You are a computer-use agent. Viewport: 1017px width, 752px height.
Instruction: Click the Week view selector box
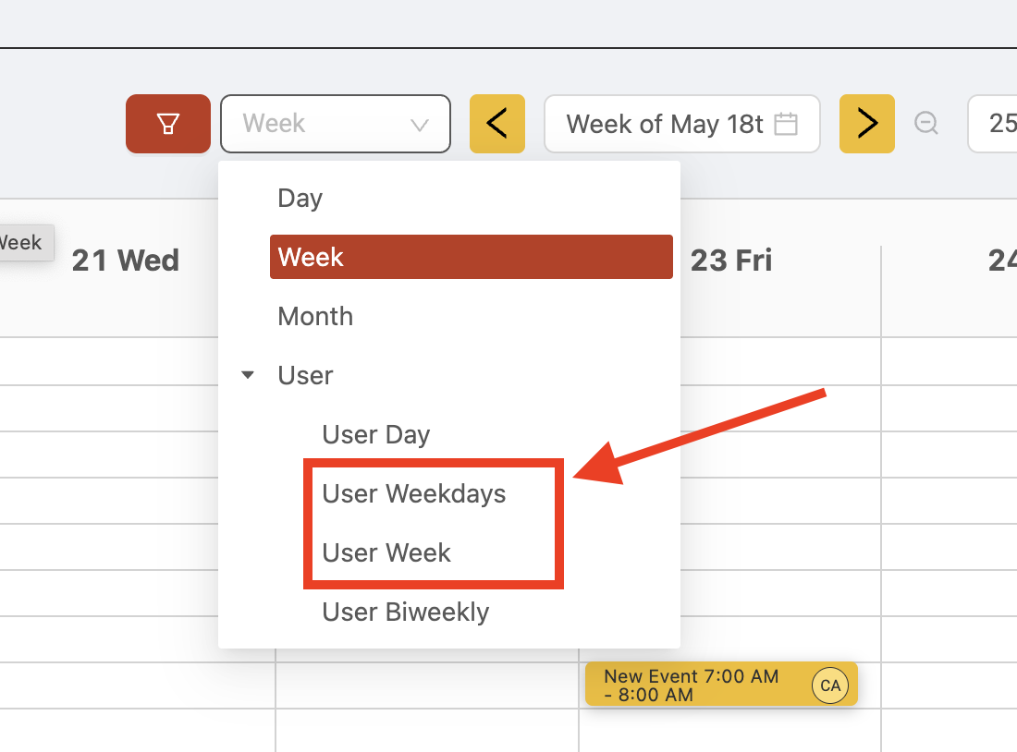pyautogui.click(x=336, y=124)
